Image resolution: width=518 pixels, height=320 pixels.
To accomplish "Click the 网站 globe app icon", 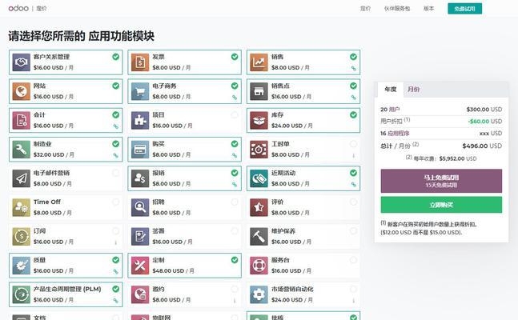I will point(21,91).
